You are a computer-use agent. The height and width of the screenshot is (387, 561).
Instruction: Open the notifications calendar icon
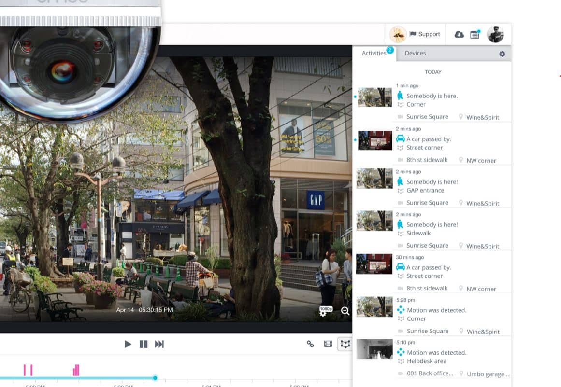(x=475, y=34)
